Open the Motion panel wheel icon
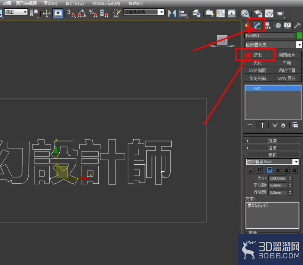 pyautogui.click(x=278, y=26)
